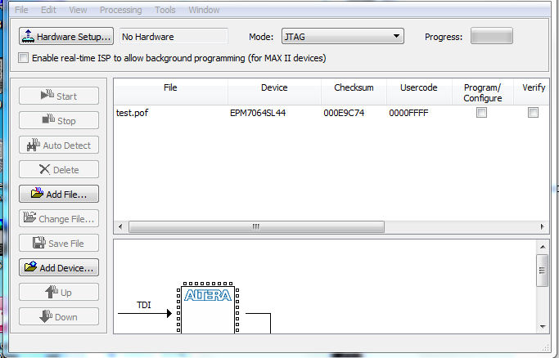Click the usercode value 0000FFFF
Screen dimensions: 559x358
pyautogui.click(x=408, y=113)
